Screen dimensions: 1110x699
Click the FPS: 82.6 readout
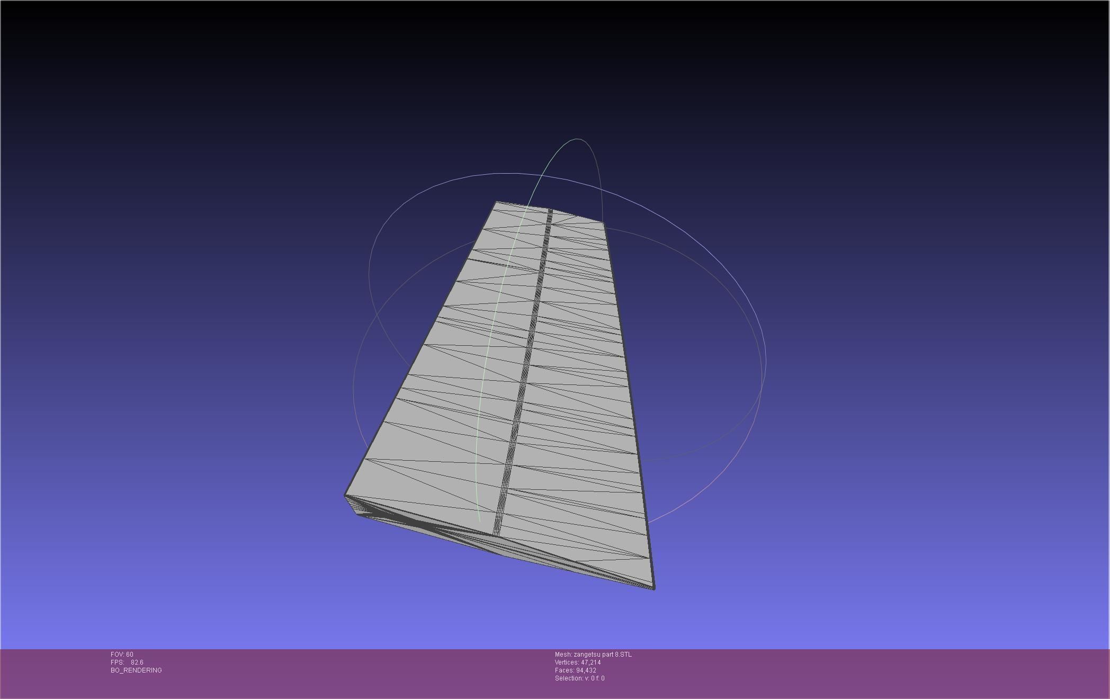pyautogui.click(x=127, y=662)
